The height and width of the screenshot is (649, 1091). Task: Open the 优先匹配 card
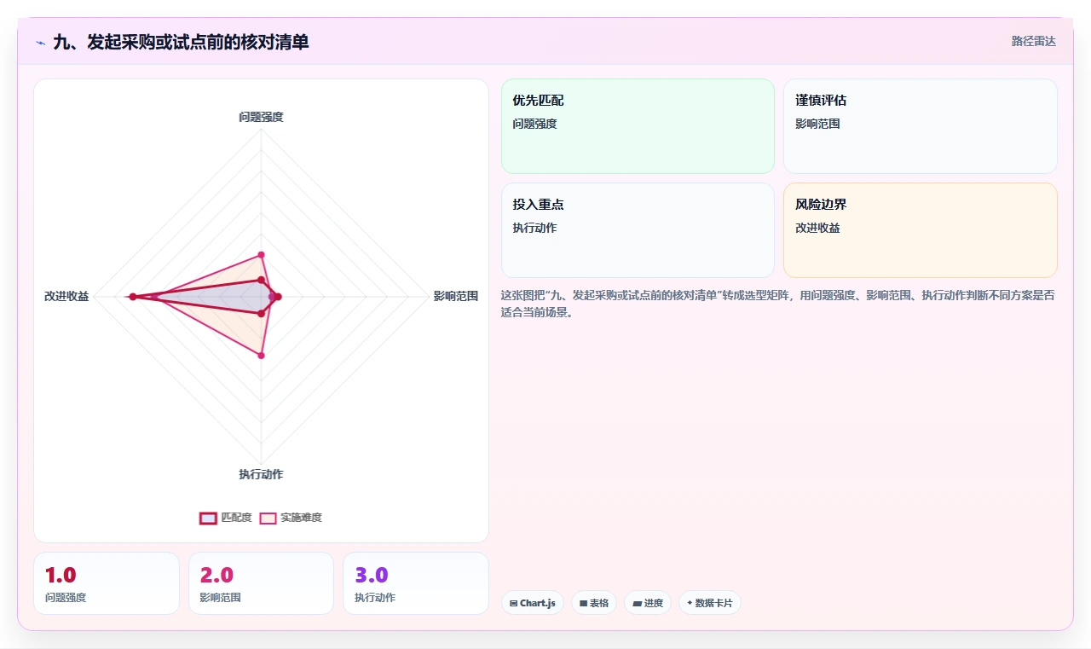tap(638, 126)
